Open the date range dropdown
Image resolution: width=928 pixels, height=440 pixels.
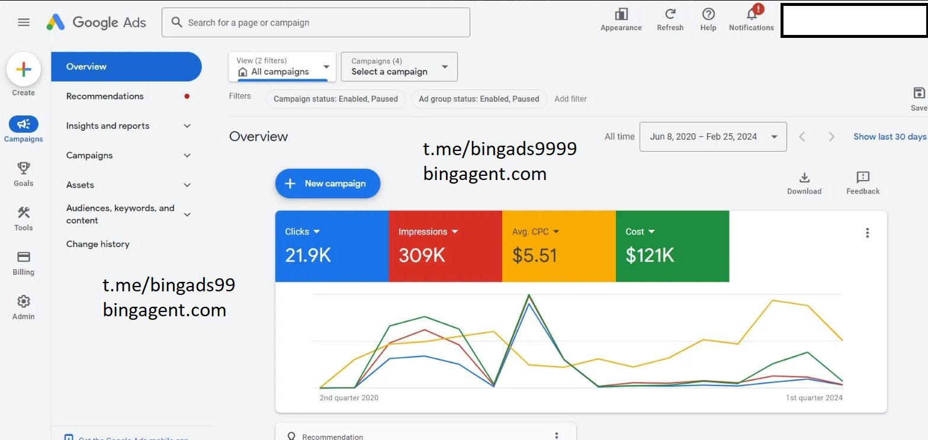712,137
